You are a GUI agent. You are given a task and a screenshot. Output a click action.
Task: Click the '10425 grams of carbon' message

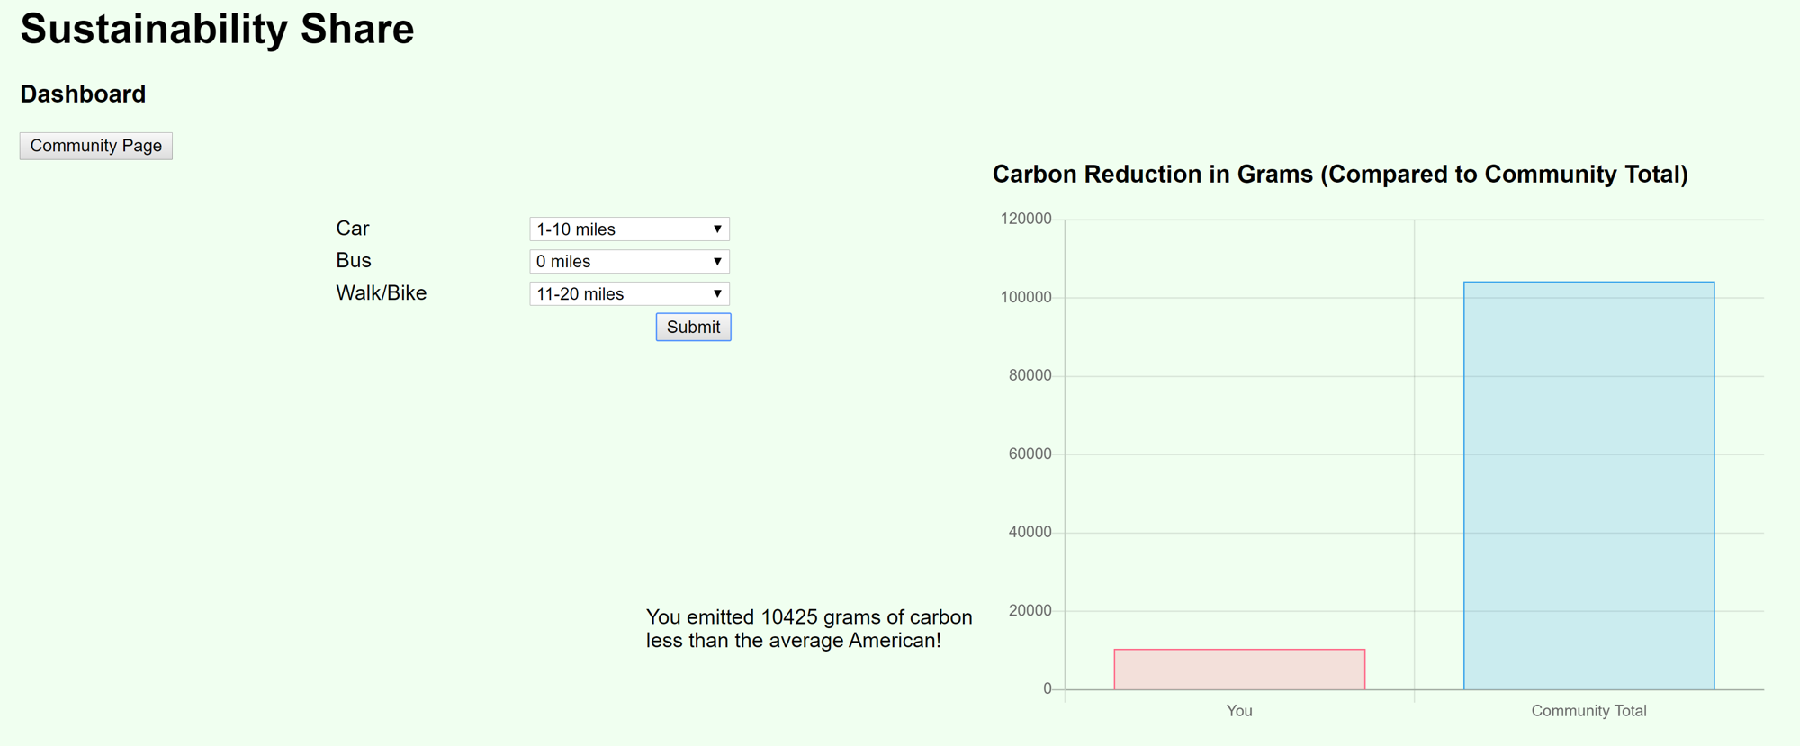(x=809, y=629)
